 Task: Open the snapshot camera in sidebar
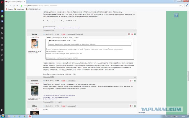(x=2, y=38)
